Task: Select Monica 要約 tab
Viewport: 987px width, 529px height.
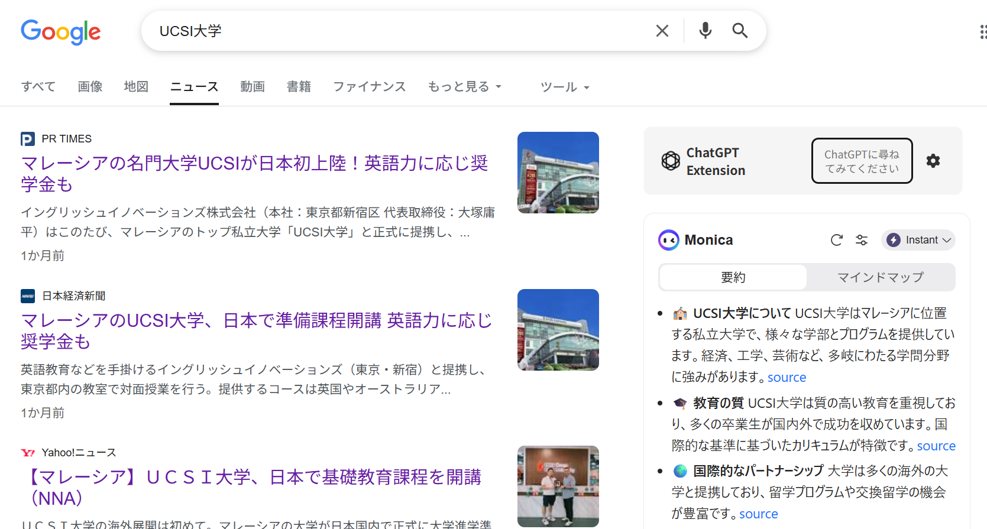Action: click(733, 277)
